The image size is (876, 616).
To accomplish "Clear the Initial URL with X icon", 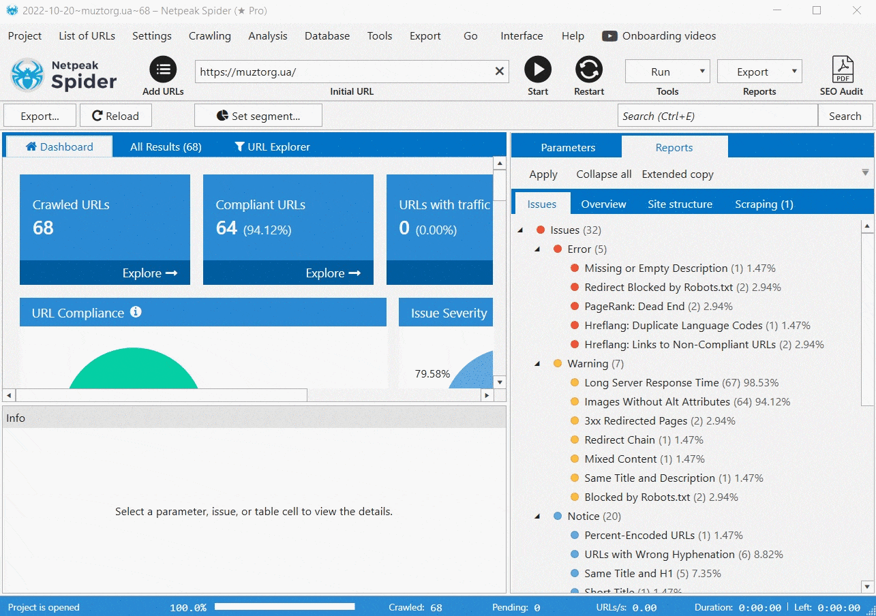I will point(499,72).
